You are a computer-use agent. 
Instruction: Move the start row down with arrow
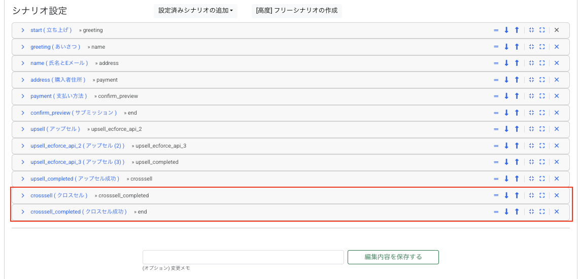(x=506, y=30)
